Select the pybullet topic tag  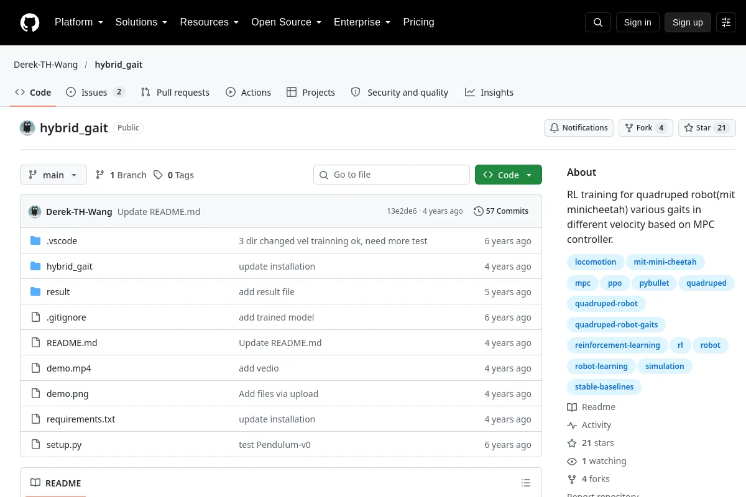click(x=654, y=283)
